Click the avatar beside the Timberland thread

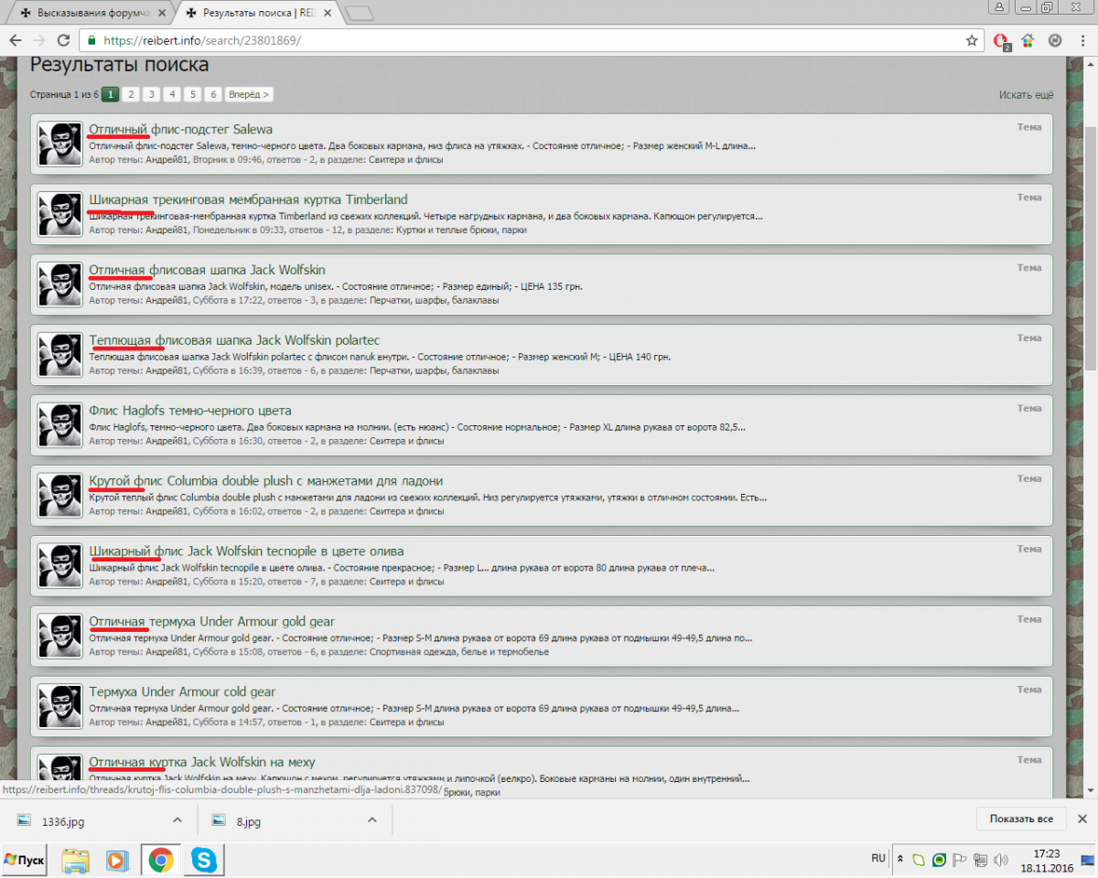(60, 214)
